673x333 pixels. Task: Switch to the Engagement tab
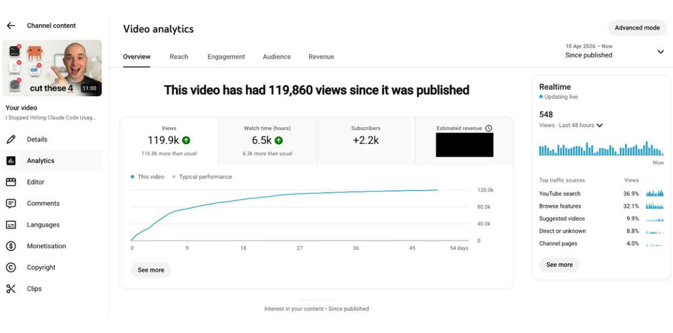(226, 56)
